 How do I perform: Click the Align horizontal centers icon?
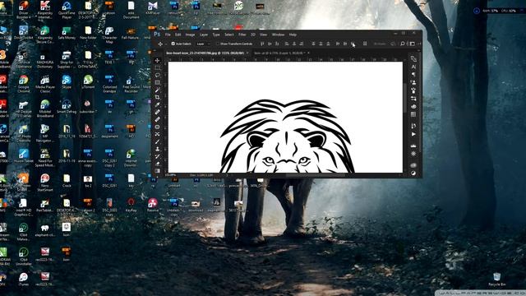pos(294,44)
